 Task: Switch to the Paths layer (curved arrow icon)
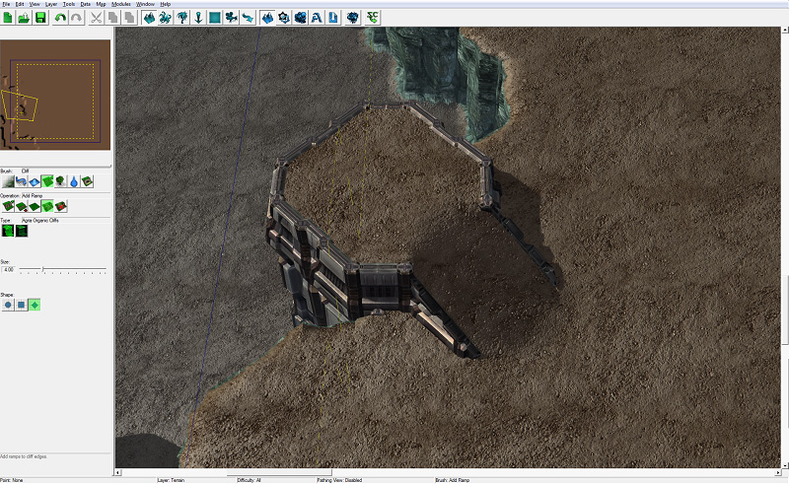pyautogui.click(x=248, y=18)
